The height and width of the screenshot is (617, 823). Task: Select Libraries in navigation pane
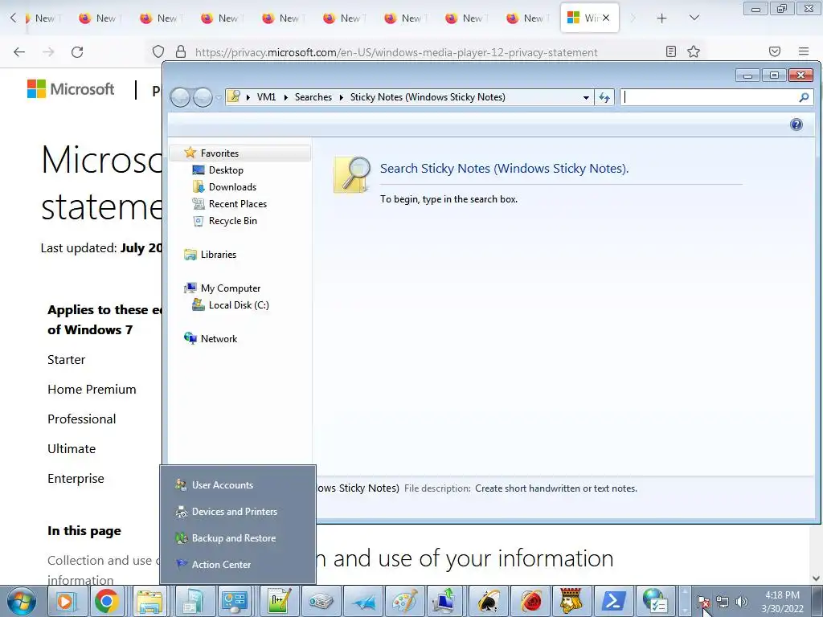219,255
